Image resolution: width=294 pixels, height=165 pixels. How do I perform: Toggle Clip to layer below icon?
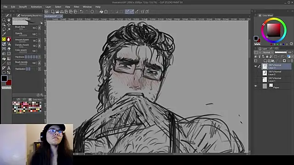click(x=256, y=56)
